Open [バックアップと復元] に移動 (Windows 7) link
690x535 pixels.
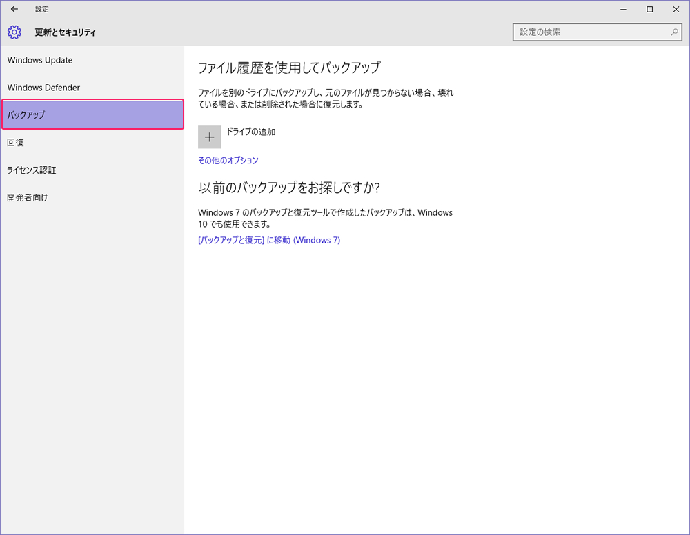point(269,240)
